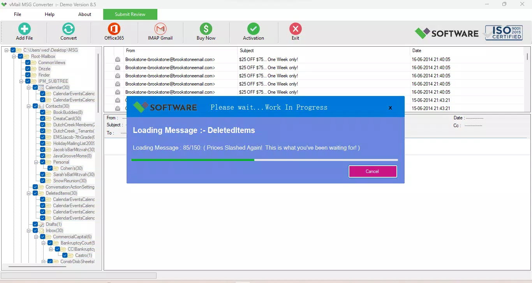Select the IMAP Gmail icon
532x283 pixels.
(x=160, y=29)
